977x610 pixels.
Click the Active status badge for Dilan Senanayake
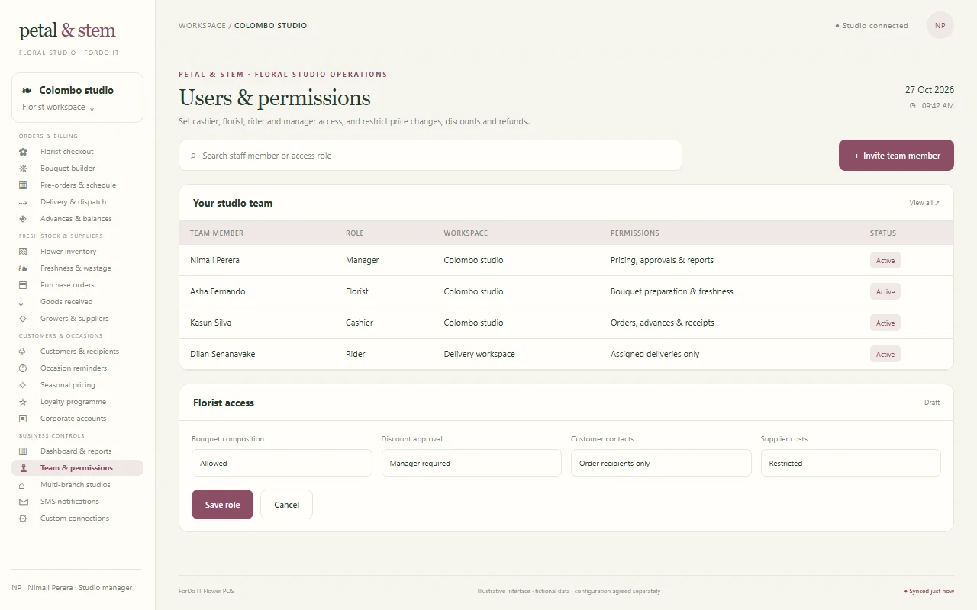tap(885, 354)
